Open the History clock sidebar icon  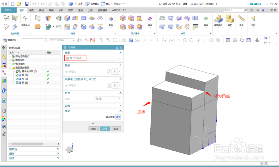(4, 111)
